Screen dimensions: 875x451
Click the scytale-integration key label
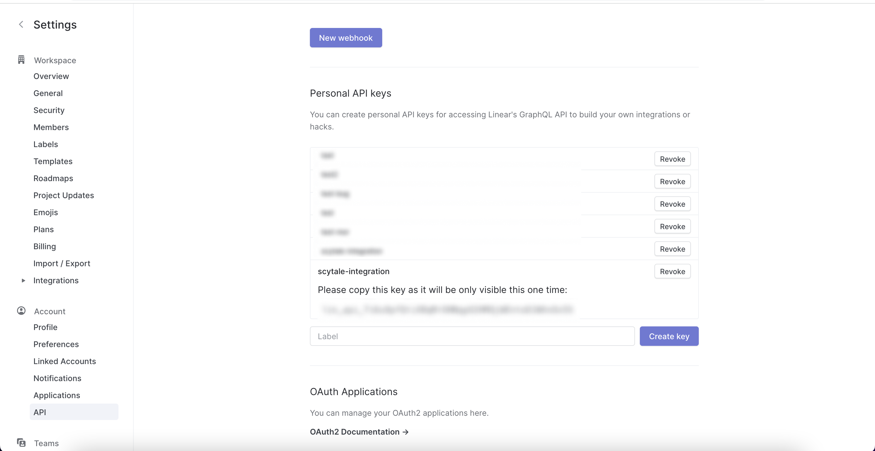pos(354,271)
